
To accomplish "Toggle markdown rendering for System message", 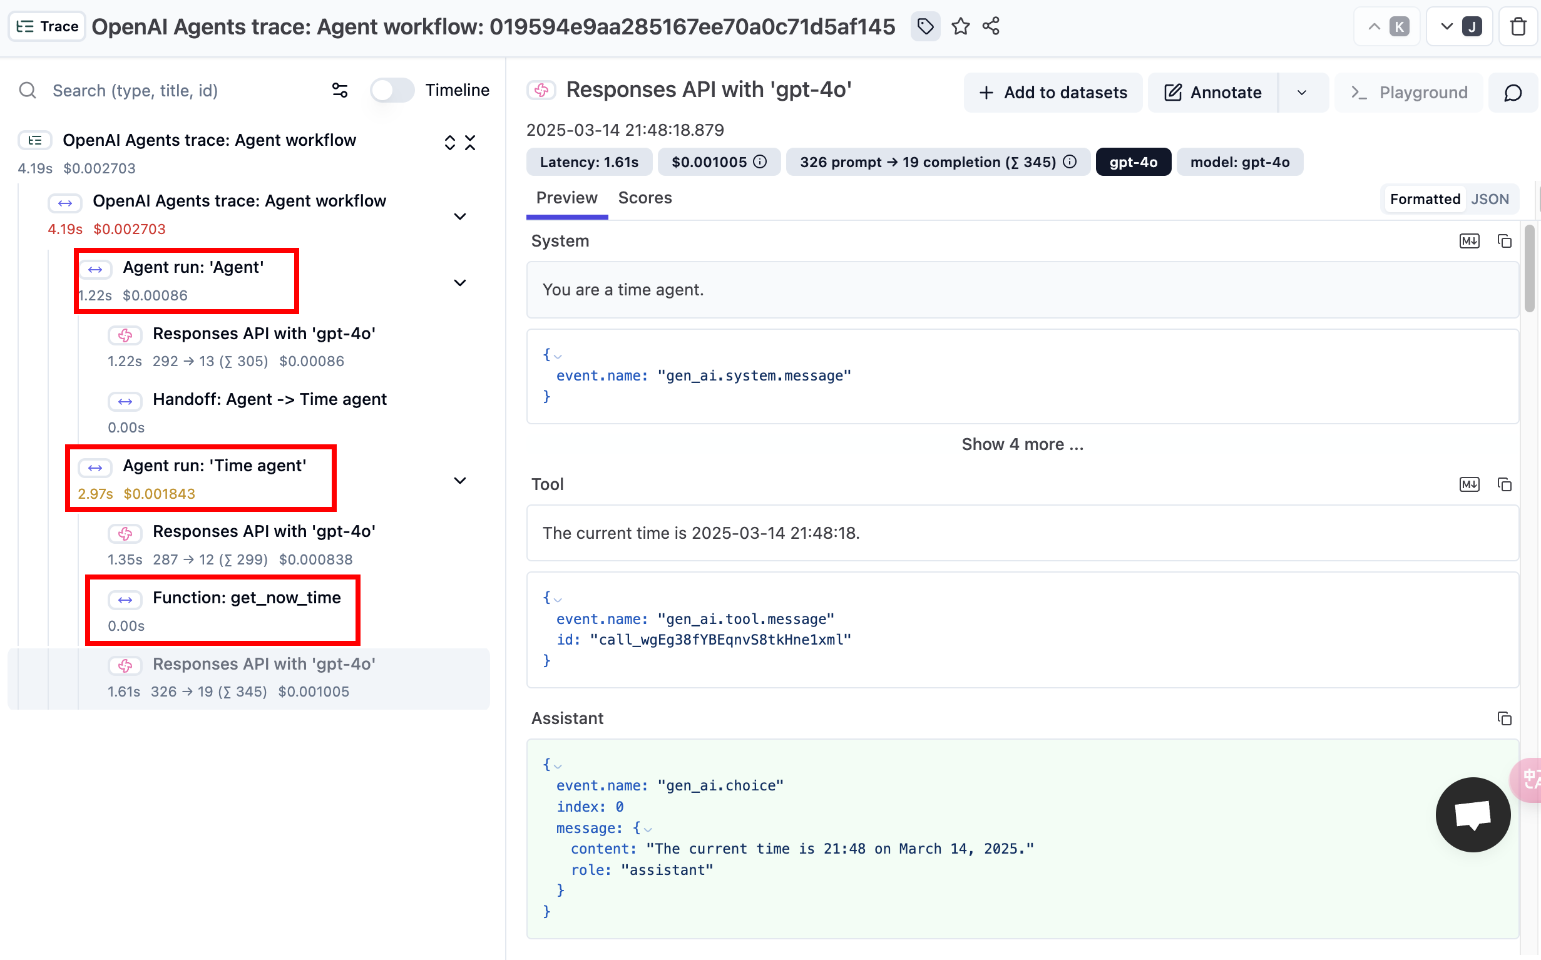I will tap(1469, 242).
